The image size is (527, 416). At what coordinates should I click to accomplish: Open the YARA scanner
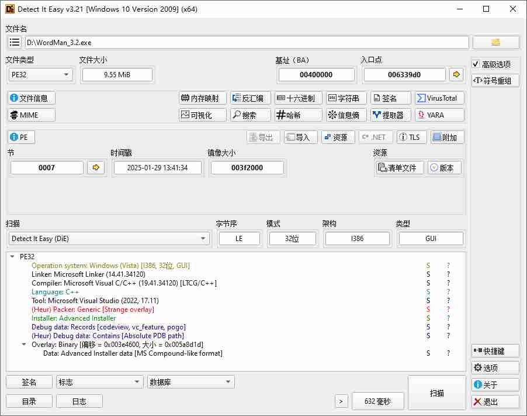pos(439,115)
